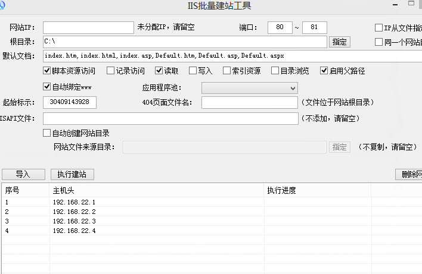Click the 执行进度 column header
Viewport: 422px width, 274px height.
[318, 191]
